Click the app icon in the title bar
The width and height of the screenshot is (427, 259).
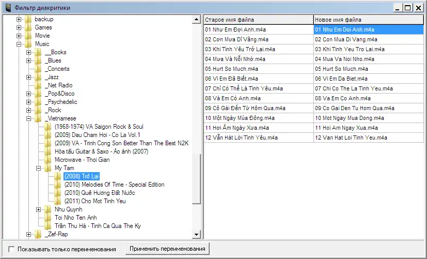coord(8,8)
